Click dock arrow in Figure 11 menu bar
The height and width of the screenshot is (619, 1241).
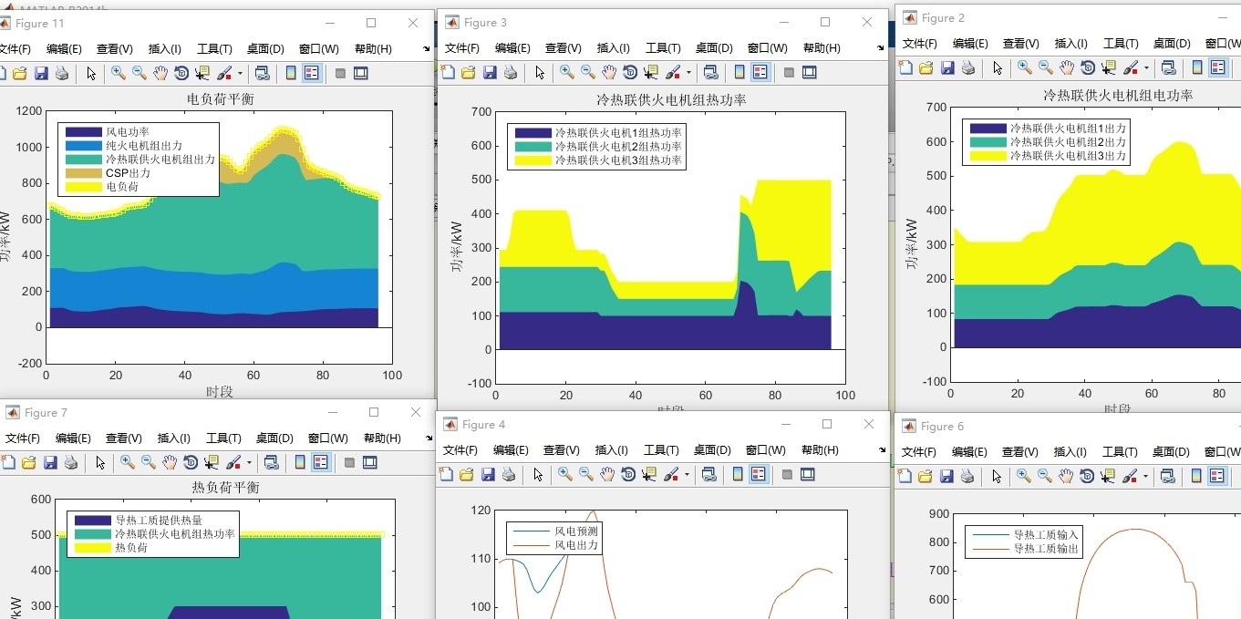427,49
